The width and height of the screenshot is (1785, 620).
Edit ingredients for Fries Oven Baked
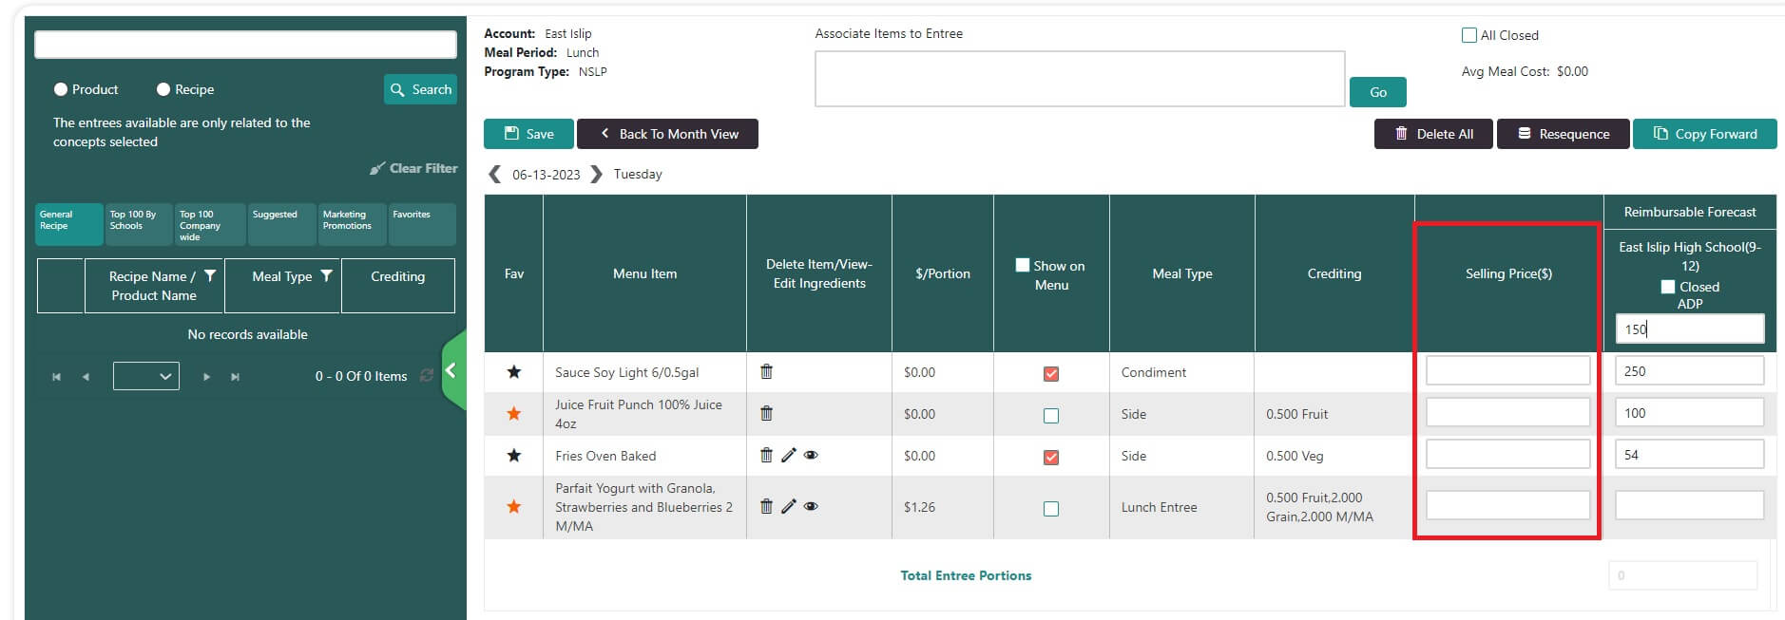tap(788, 456)
